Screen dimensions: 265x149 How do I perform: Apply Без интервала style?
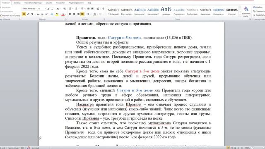tap(127, 12)
